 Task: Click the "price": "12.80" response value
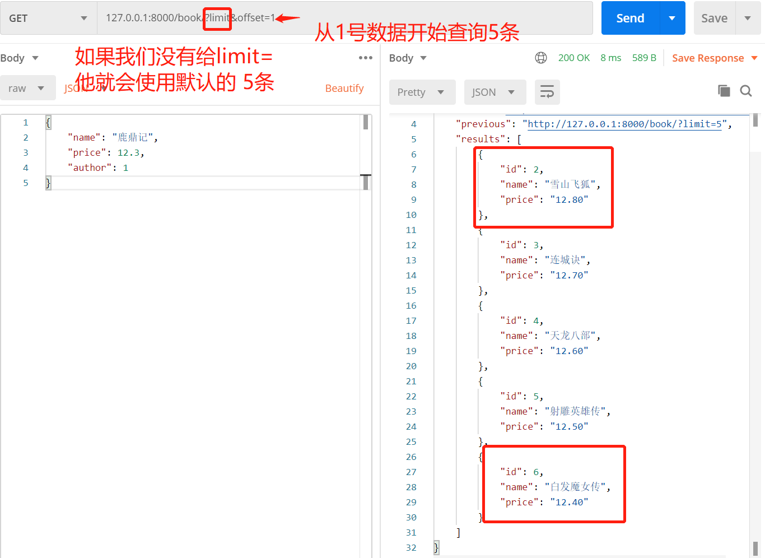click(569, 199)
